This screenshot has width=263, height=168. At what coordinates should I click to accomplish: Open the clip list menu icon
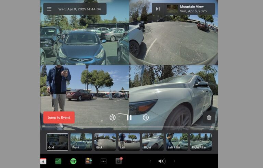[49, 9]
